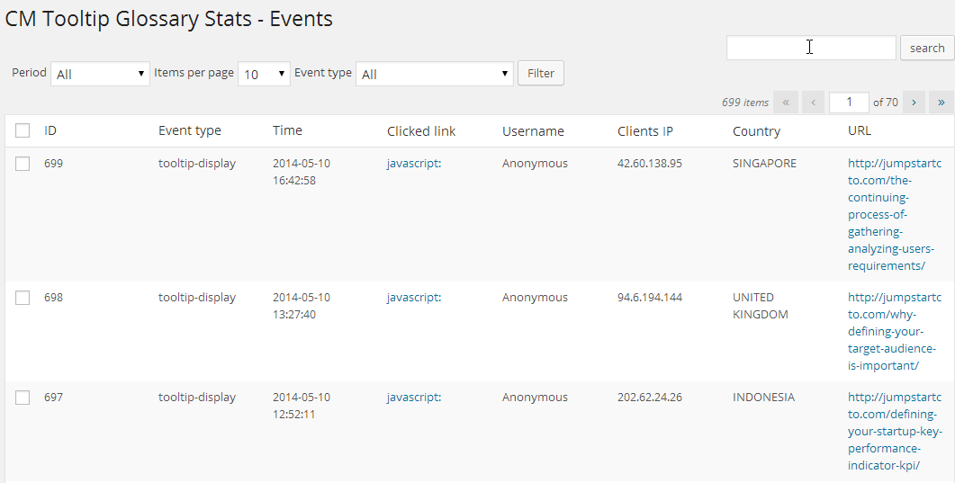The image size is (955, 483).
Task: Tick the checkbox for event 698
Action: [x=23, y=298]
